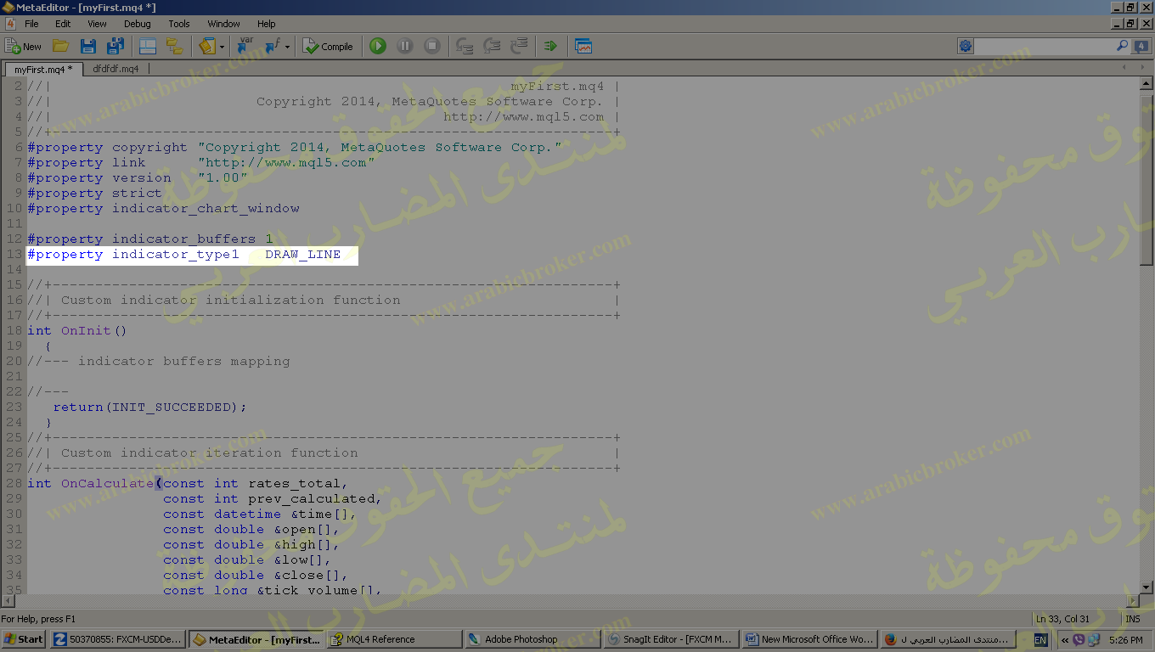Screen dimensions: 1155x652
Task: Expand the functions list dropdown arrow
Action: pos(288,47)
